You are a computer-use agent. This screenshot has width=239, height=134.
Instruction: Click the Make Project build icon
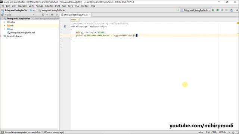tap(178, 10)
